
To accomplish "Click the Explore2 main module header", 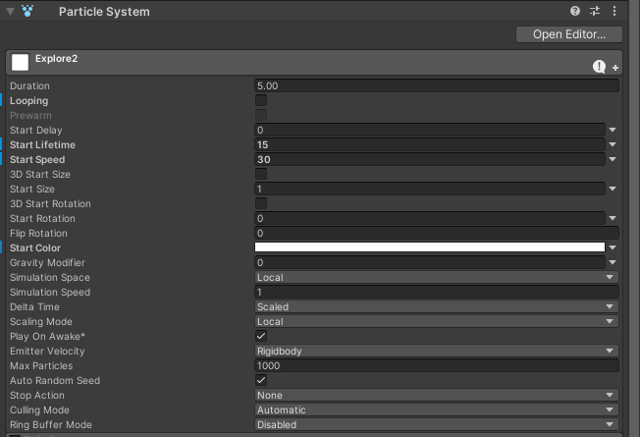I will [x=314, y=62].
